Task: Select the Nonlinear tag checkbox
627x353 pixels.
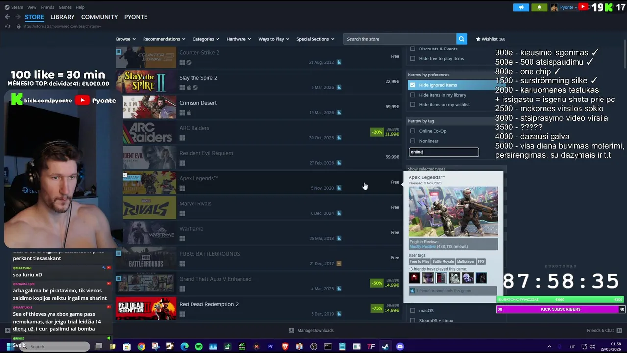Action: [x=412, y=141]
